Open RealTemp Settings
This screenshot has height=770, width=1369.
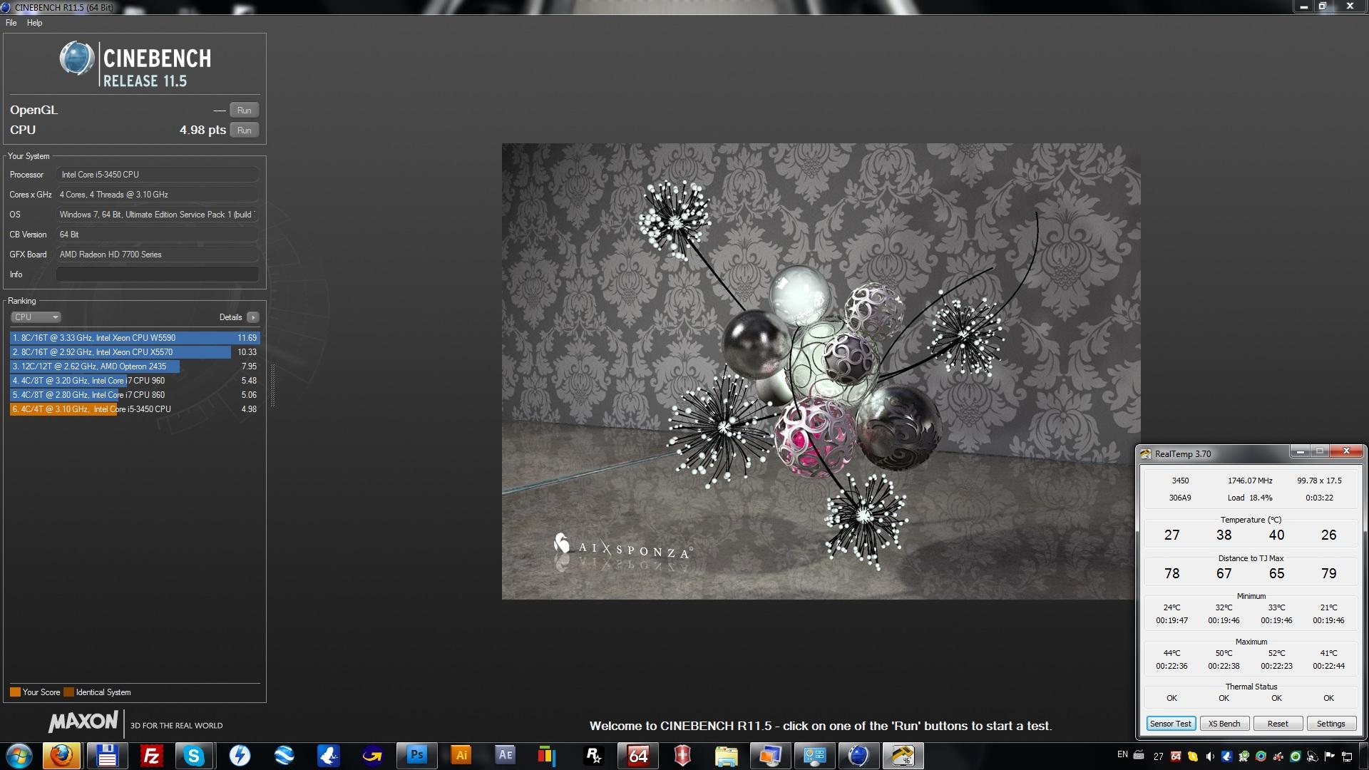click(x=1330, y=724)
